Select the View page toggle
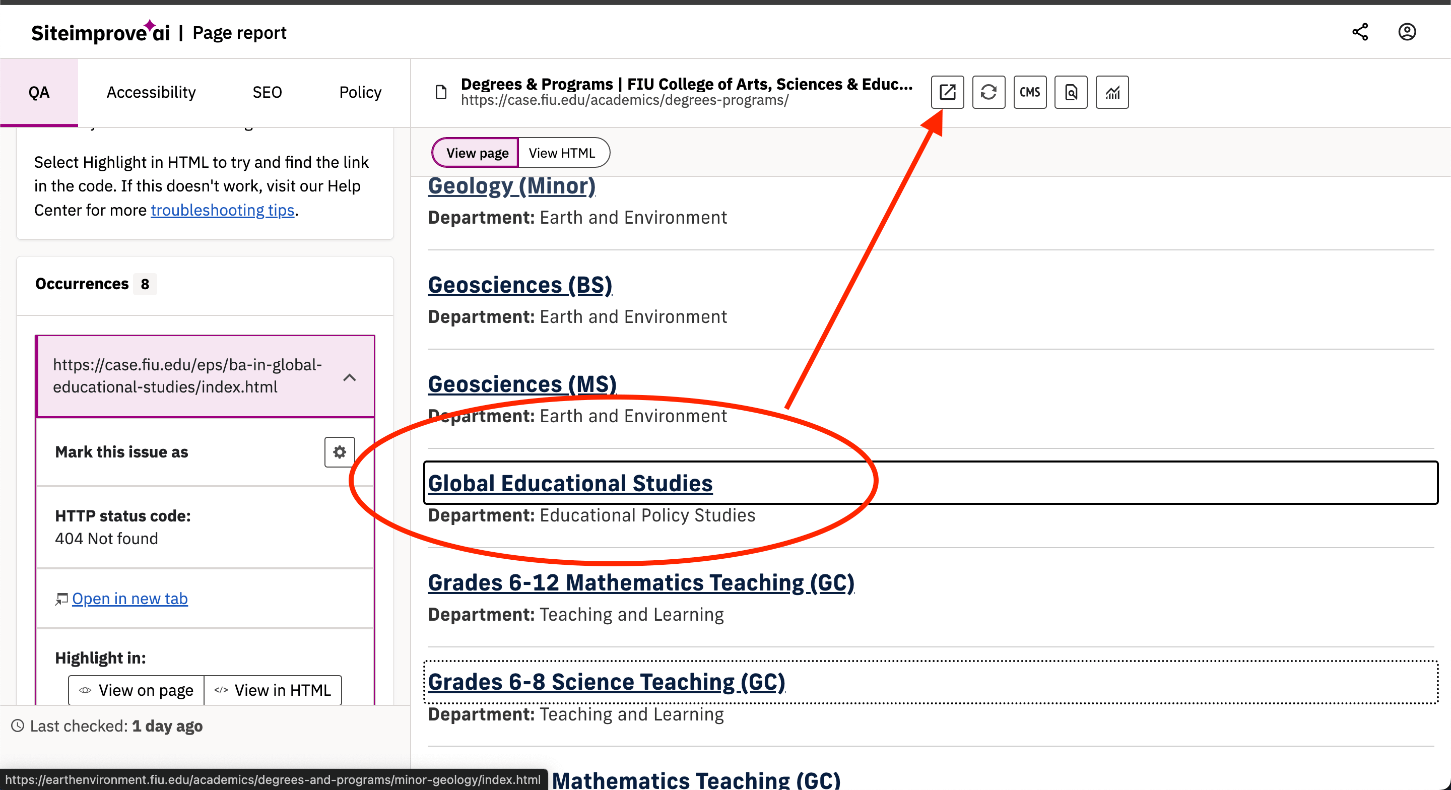The width and height of the screenshot is (1451, 790). coord(477,153)
